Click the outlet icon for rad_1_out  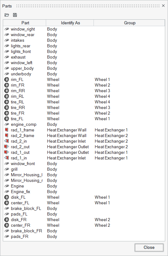[7, 153]
